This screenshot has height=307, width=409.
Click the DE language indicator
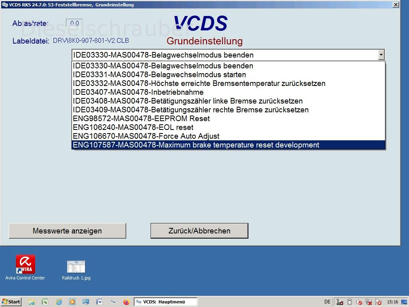(x=328, y=302)
